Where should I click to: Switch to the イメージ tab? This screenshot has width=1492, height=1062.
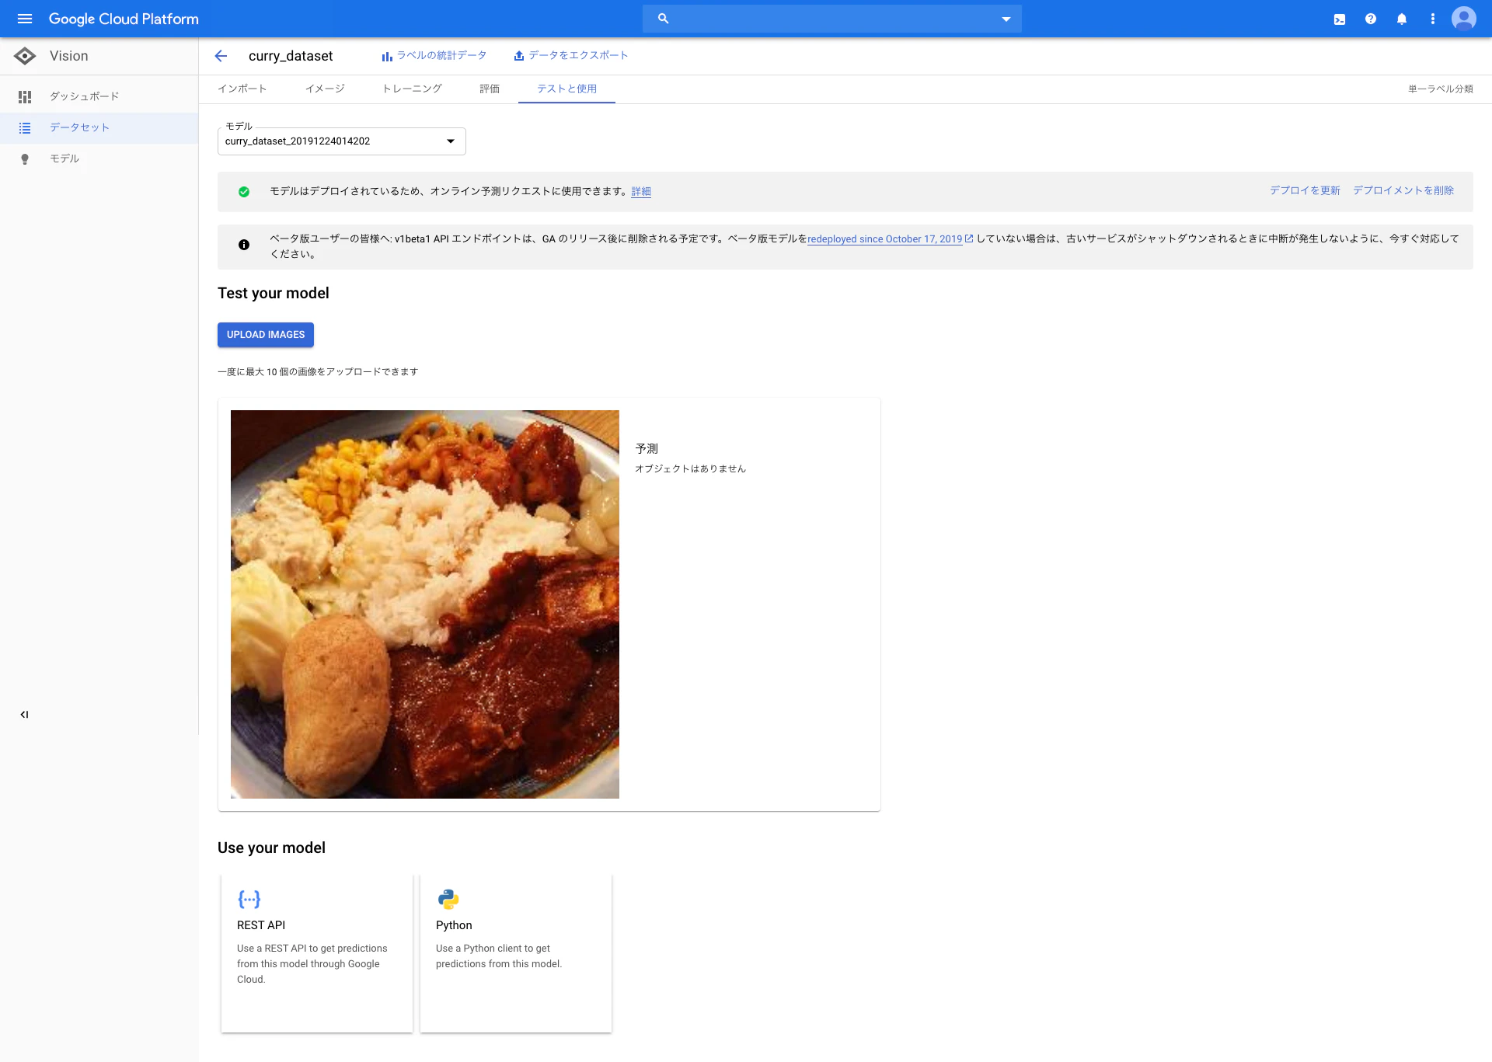pos(325,89)
